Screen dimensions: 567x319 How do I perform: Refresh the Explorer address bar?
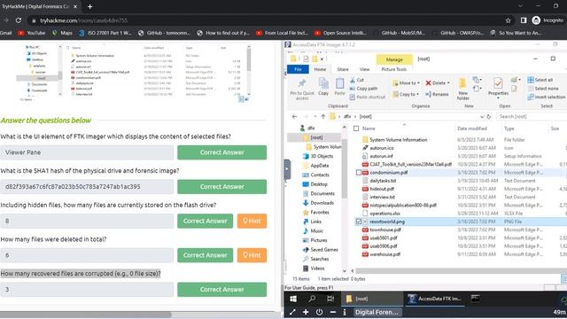tap(488, 116)
